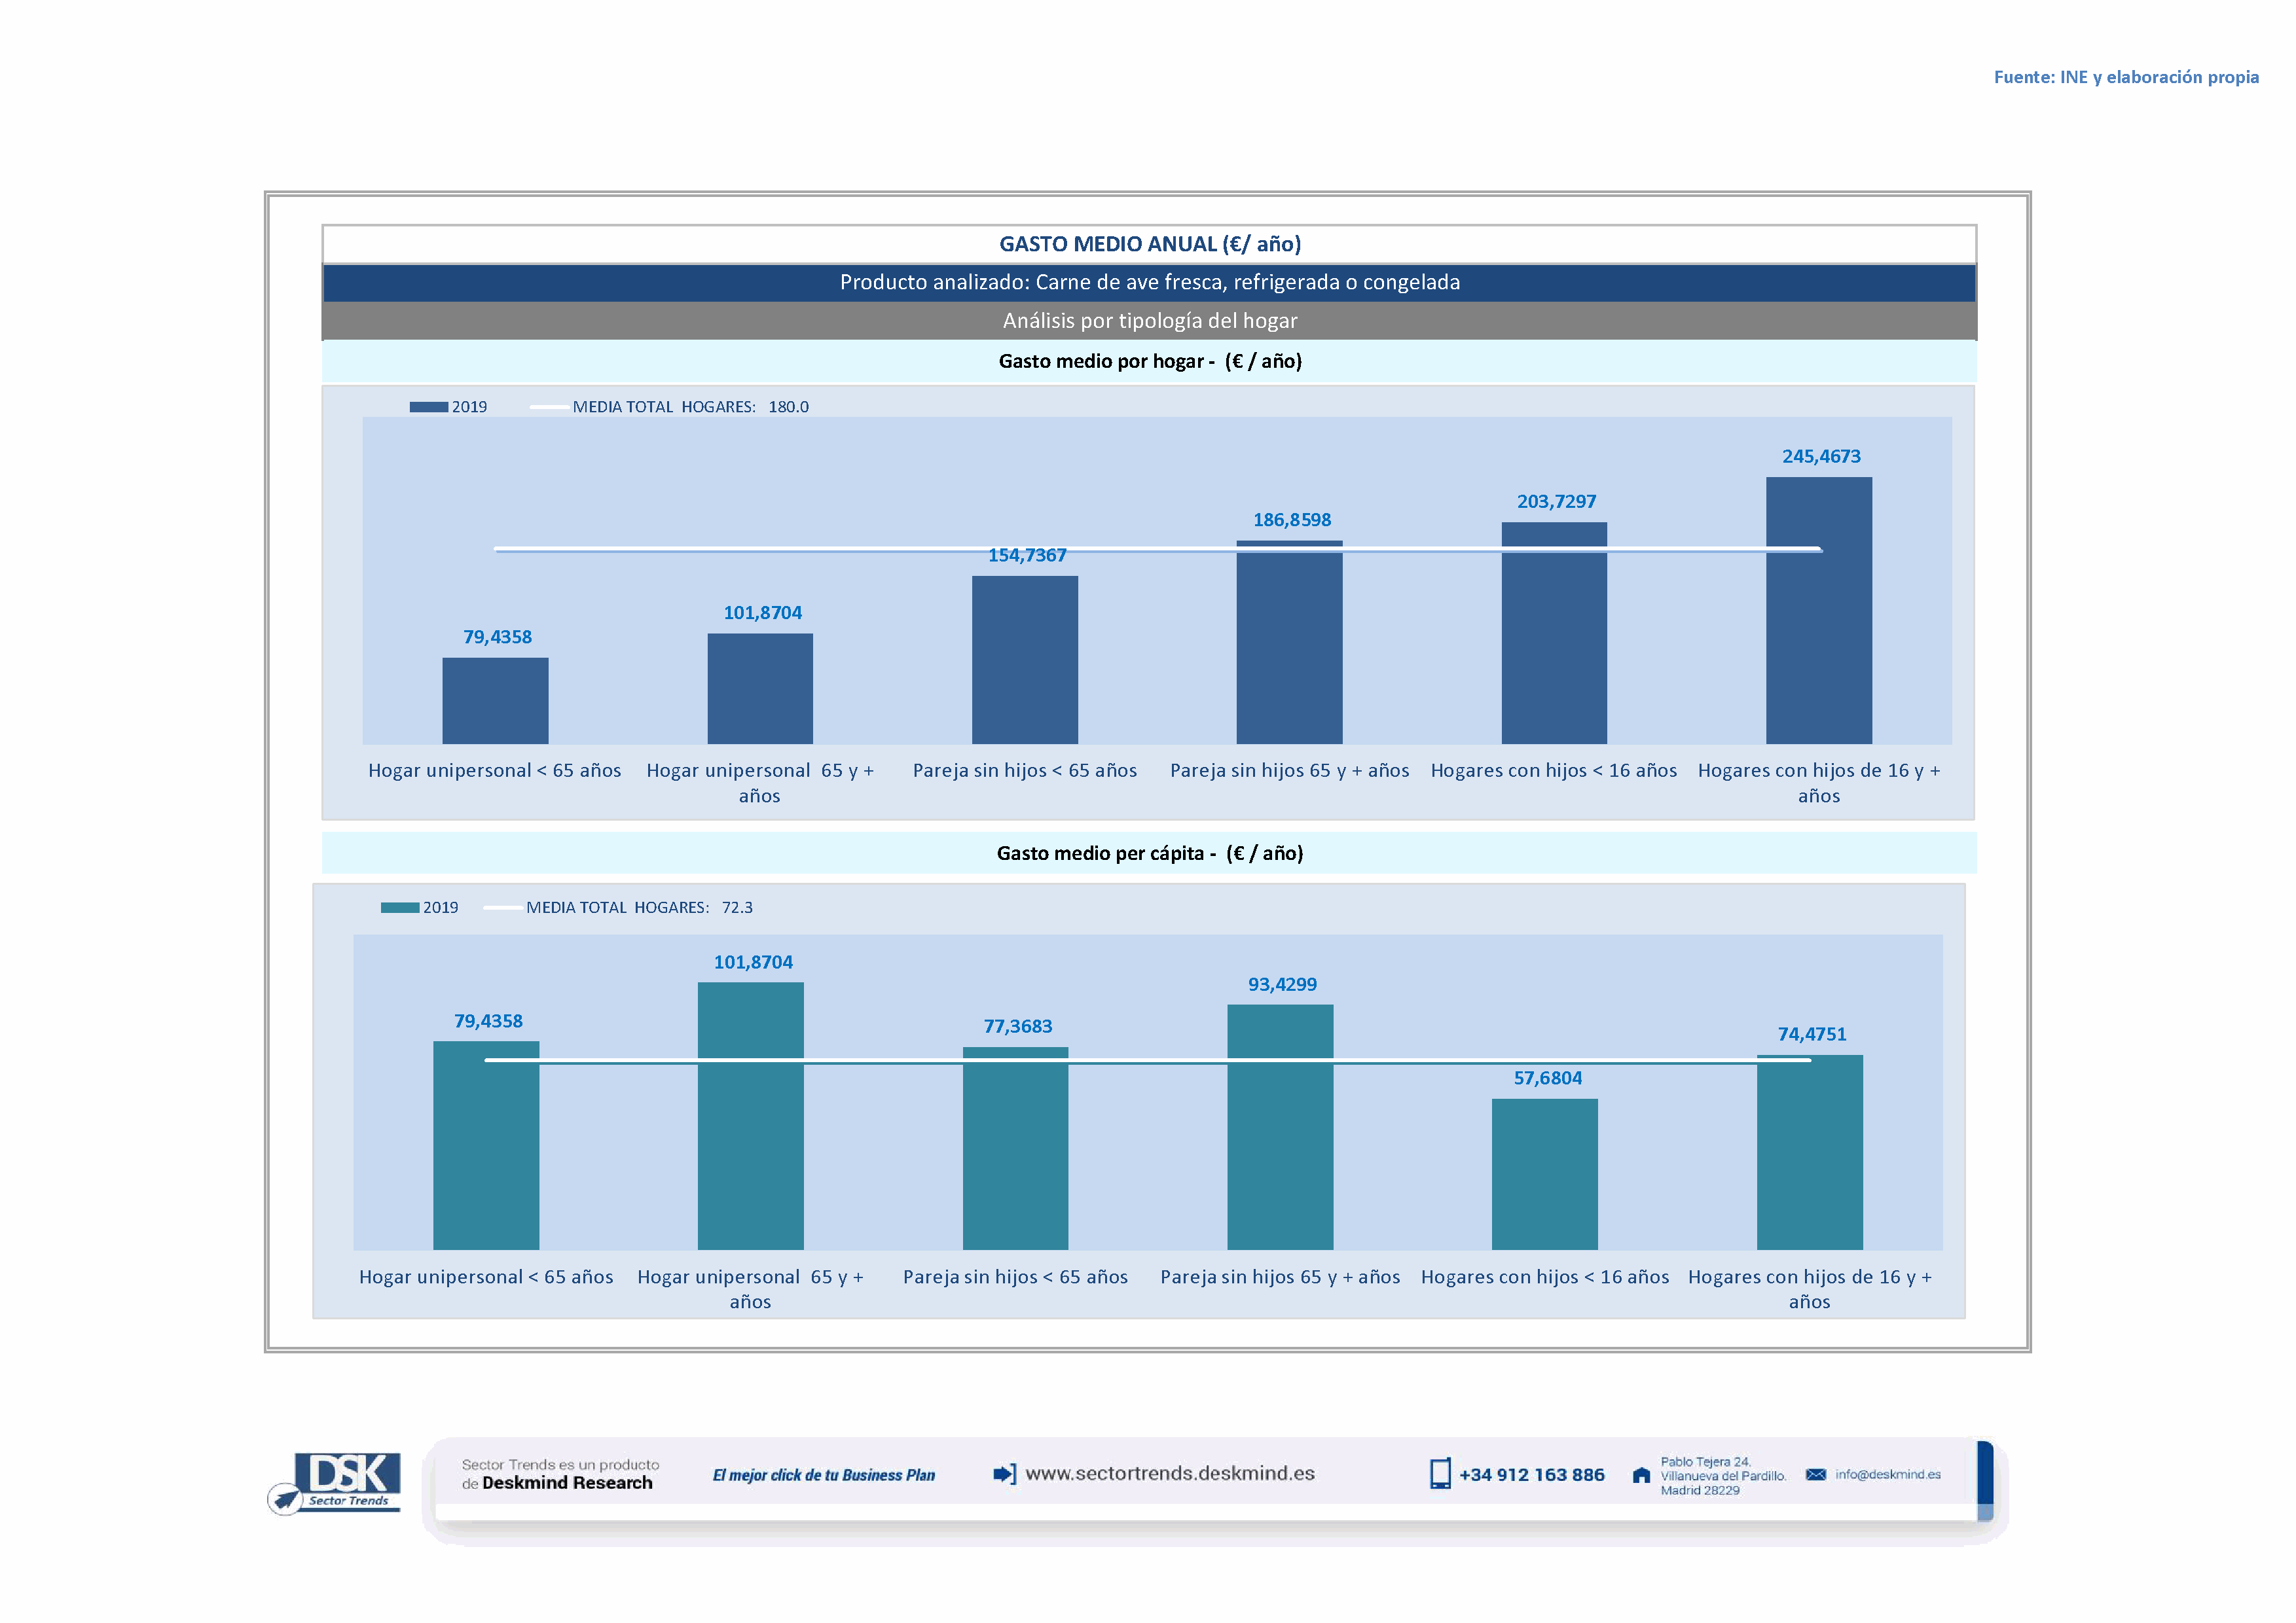
Task: Click the mobile phone icon in footer
Action: tap(1439, 1473)
